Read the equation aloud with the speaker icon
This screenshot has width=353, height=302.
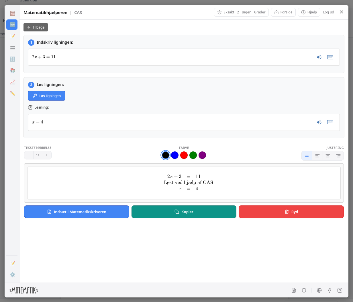pyautogui.click(x=319, y=57)
